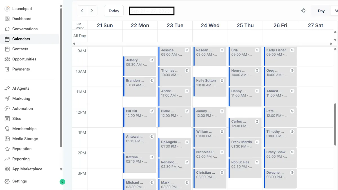Go to the next week
Image resolution: width=338 pixels, height=190 pixels.
92,11
